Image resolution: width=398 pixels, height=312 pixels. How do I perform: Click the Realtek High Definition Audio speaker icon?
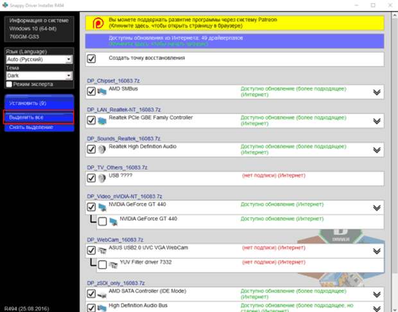coord(102,150)
